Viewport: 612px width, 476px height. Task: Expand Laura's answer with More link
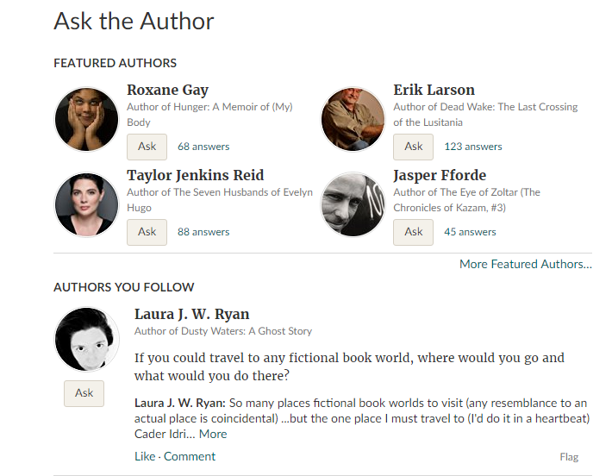(x=213, y=435)
